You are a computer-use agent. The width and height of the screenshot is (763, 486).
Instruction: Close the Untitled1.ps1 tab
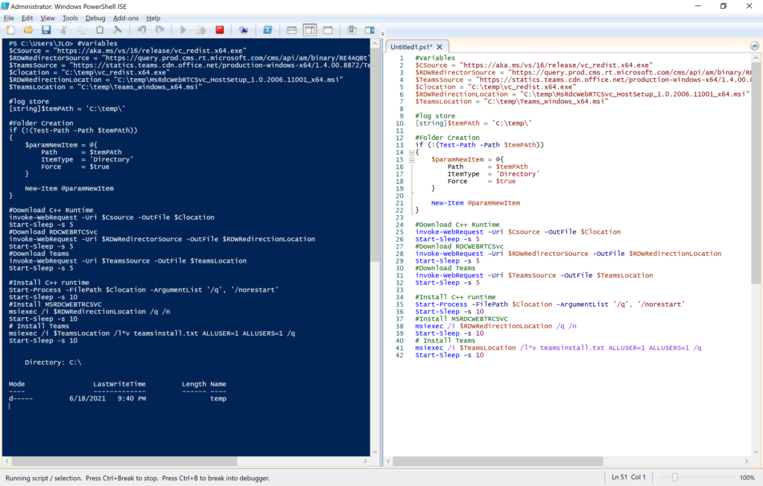pyautogui.click(x=440, y=47)
